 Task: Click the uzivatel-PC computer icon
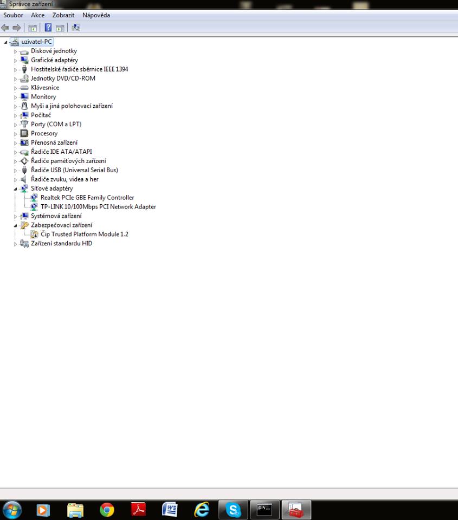point(15,42)
